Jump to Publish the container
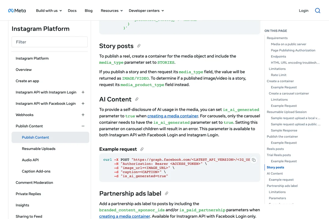 (282, 137)
